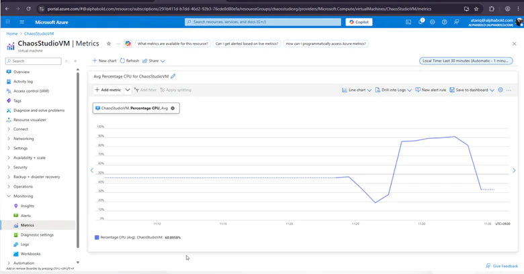524x274 pixels.
Task: Expand Availability + scale section
Action: click(x=30, y=157)
